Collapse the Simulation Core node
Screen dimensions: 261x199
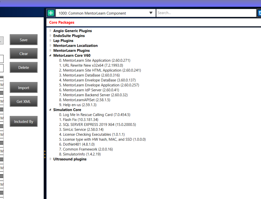click(x=50, y=110)
